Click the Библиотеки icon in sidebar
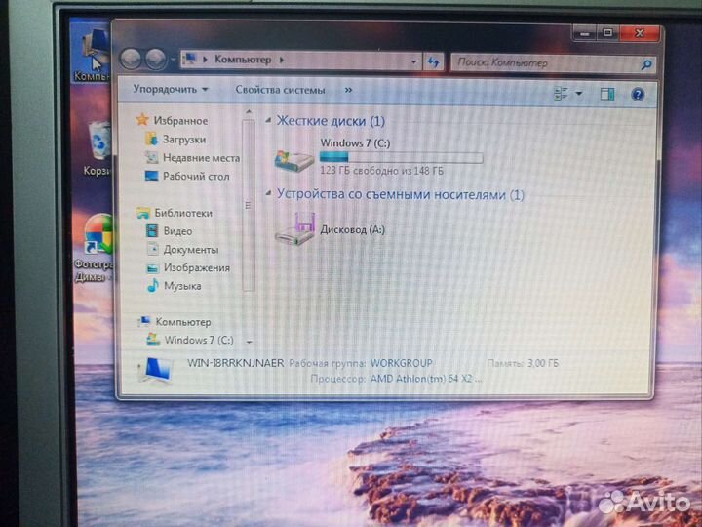The width and height of the screenshot is (702, 527). (142, 213)
